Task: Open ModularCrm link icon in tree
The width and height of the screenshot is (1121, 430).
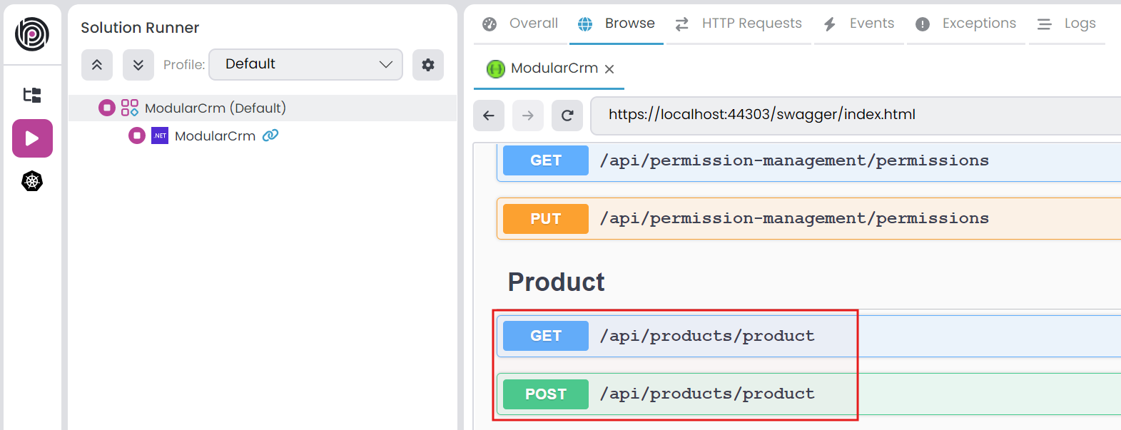Action: [x=270, y=135]
